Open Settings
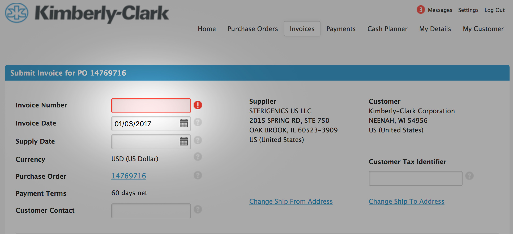Image resolution: width=513 pixels, height=234 pixels. pyautogui.click(x=468, y=10)
